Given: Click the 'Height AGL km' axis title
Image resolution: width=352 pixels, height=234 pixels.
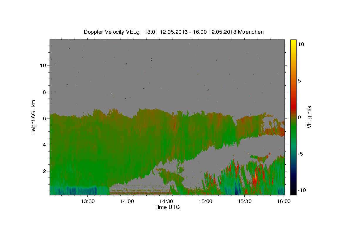Looking at the screenshot, I should pyautogui.click(x=34, y=117).
